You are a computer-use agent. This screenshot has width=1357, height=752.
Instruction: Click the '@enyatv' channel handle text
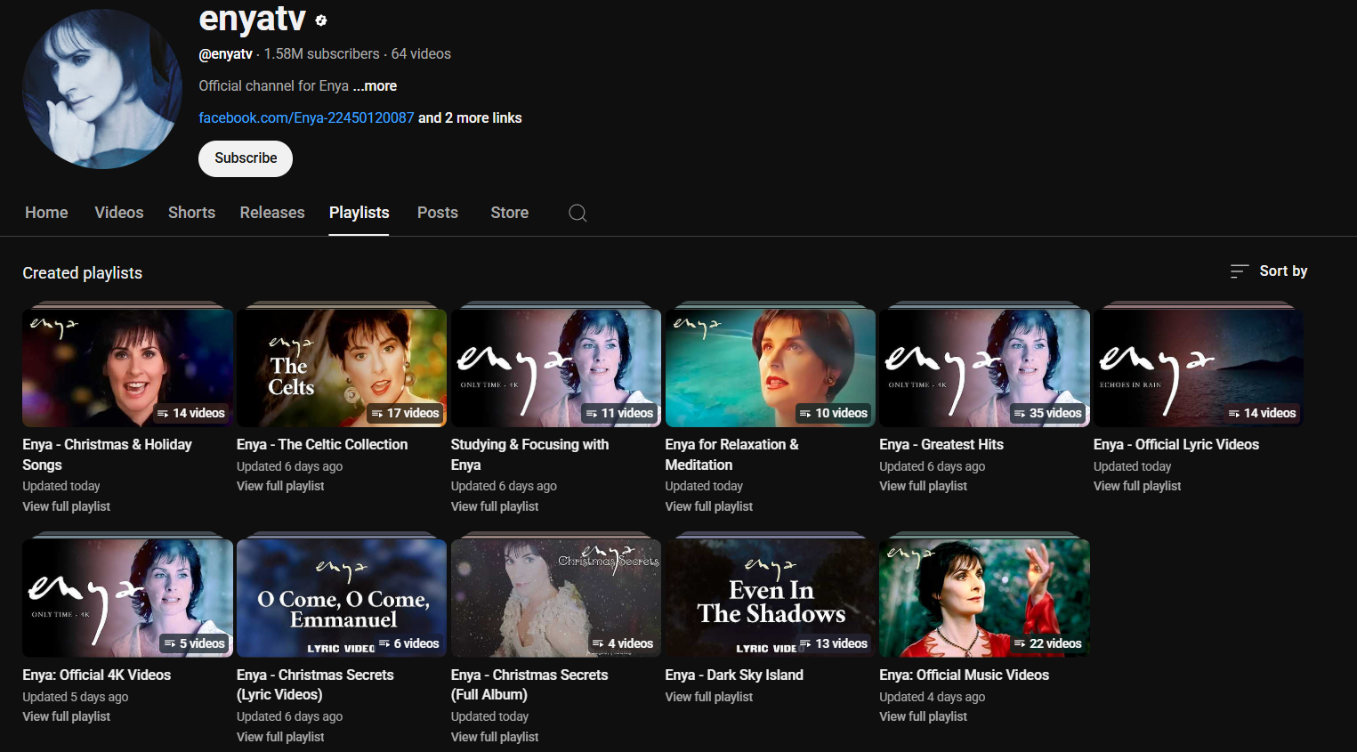click(x=226, y=54)
